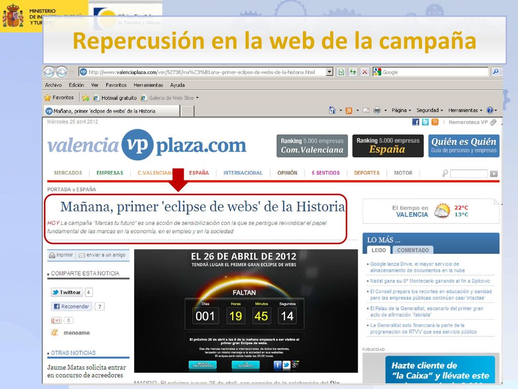The width and height of the screenshot is (518, 389).
Task: Click the red Stop loading icon
Action: [x=365, y=72]
